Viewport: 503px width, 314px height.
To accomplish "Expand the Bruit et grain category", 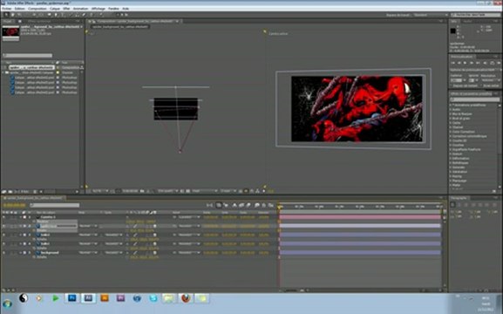I will coord(451,119).
